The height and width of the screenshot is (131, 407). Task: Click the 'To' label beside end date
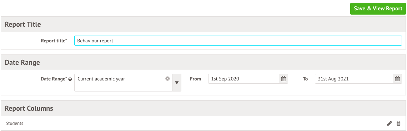point(305,79)
